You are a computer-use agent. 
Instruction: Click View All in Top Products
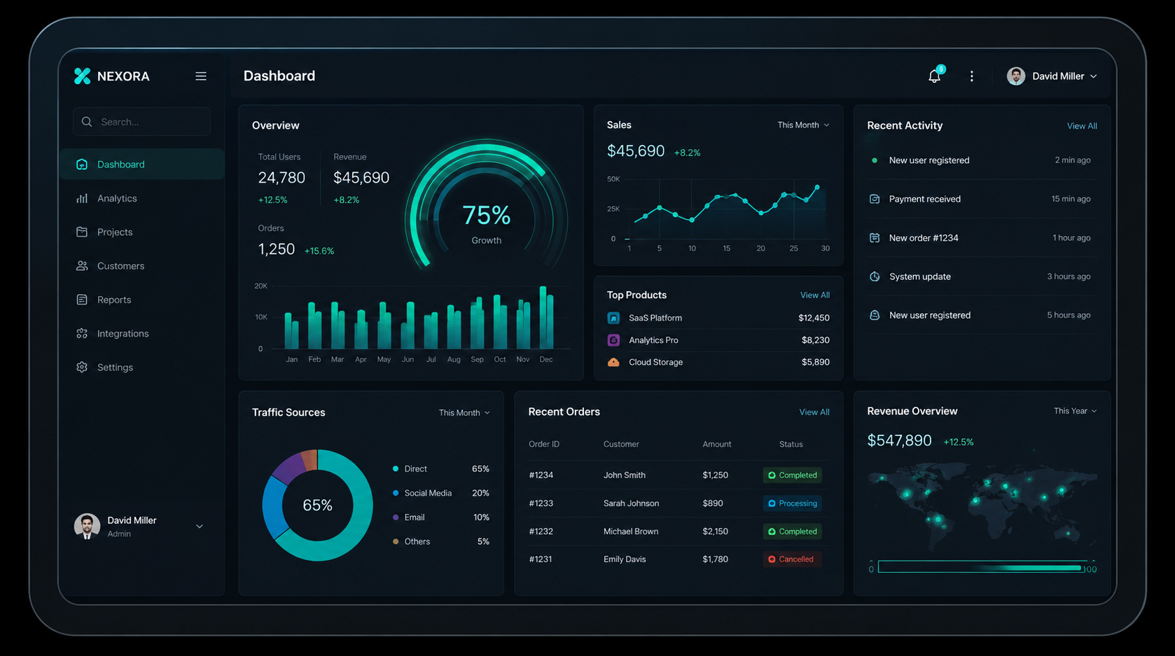pos(815,295)
